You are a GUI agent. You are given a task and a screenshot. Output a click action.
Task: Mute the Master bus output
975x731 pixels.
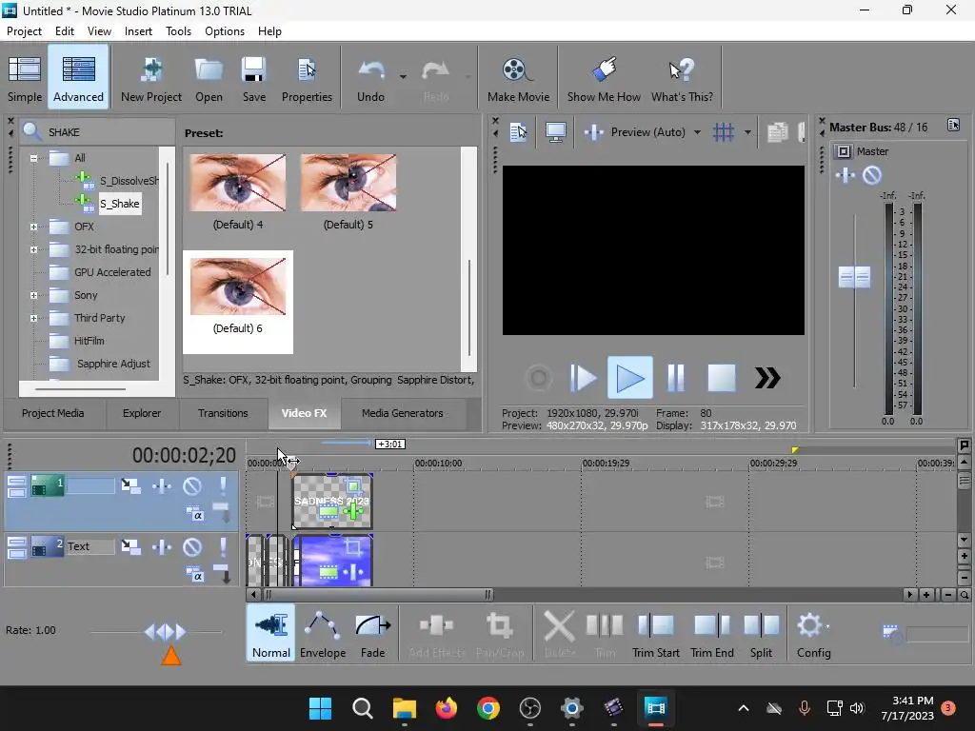[x=872, y=176]
